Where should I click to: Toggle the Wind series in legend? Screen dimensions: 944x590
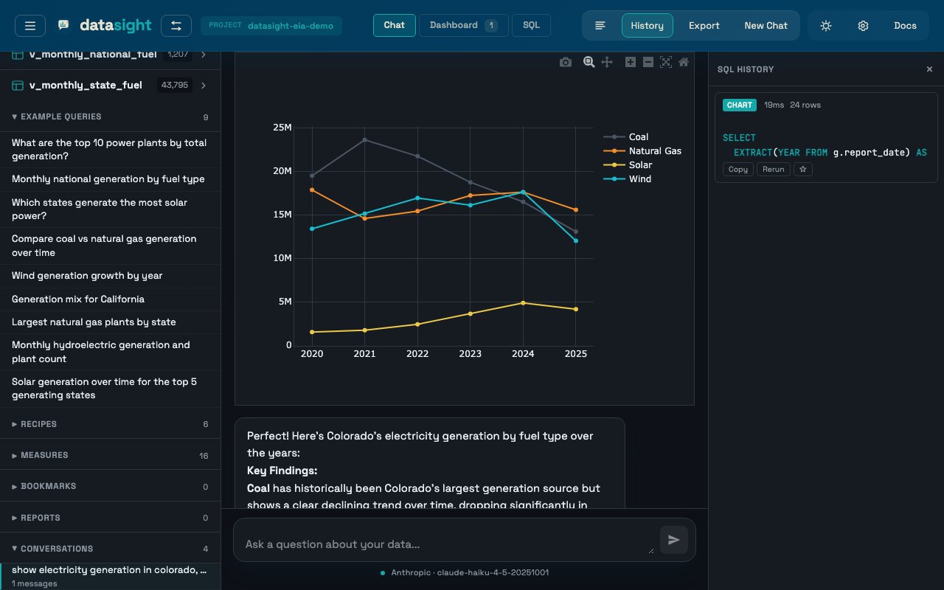639,178
